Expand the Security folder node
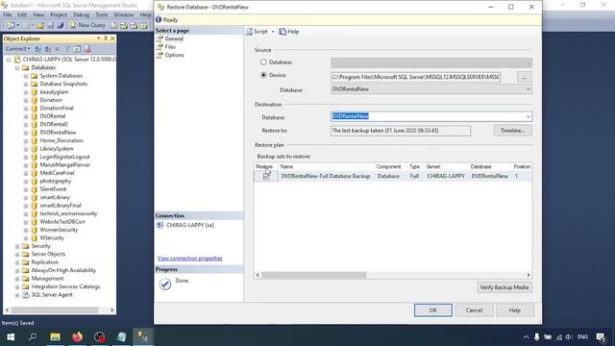 tap(17, 246)
